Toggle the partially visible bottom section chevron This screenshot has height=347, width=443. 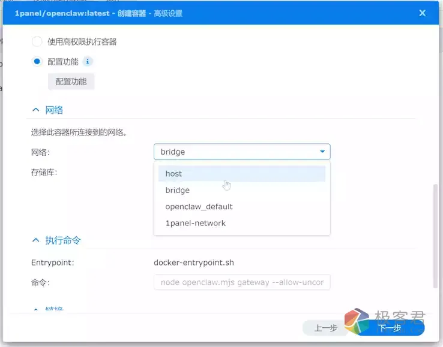[x=35, y=310]
